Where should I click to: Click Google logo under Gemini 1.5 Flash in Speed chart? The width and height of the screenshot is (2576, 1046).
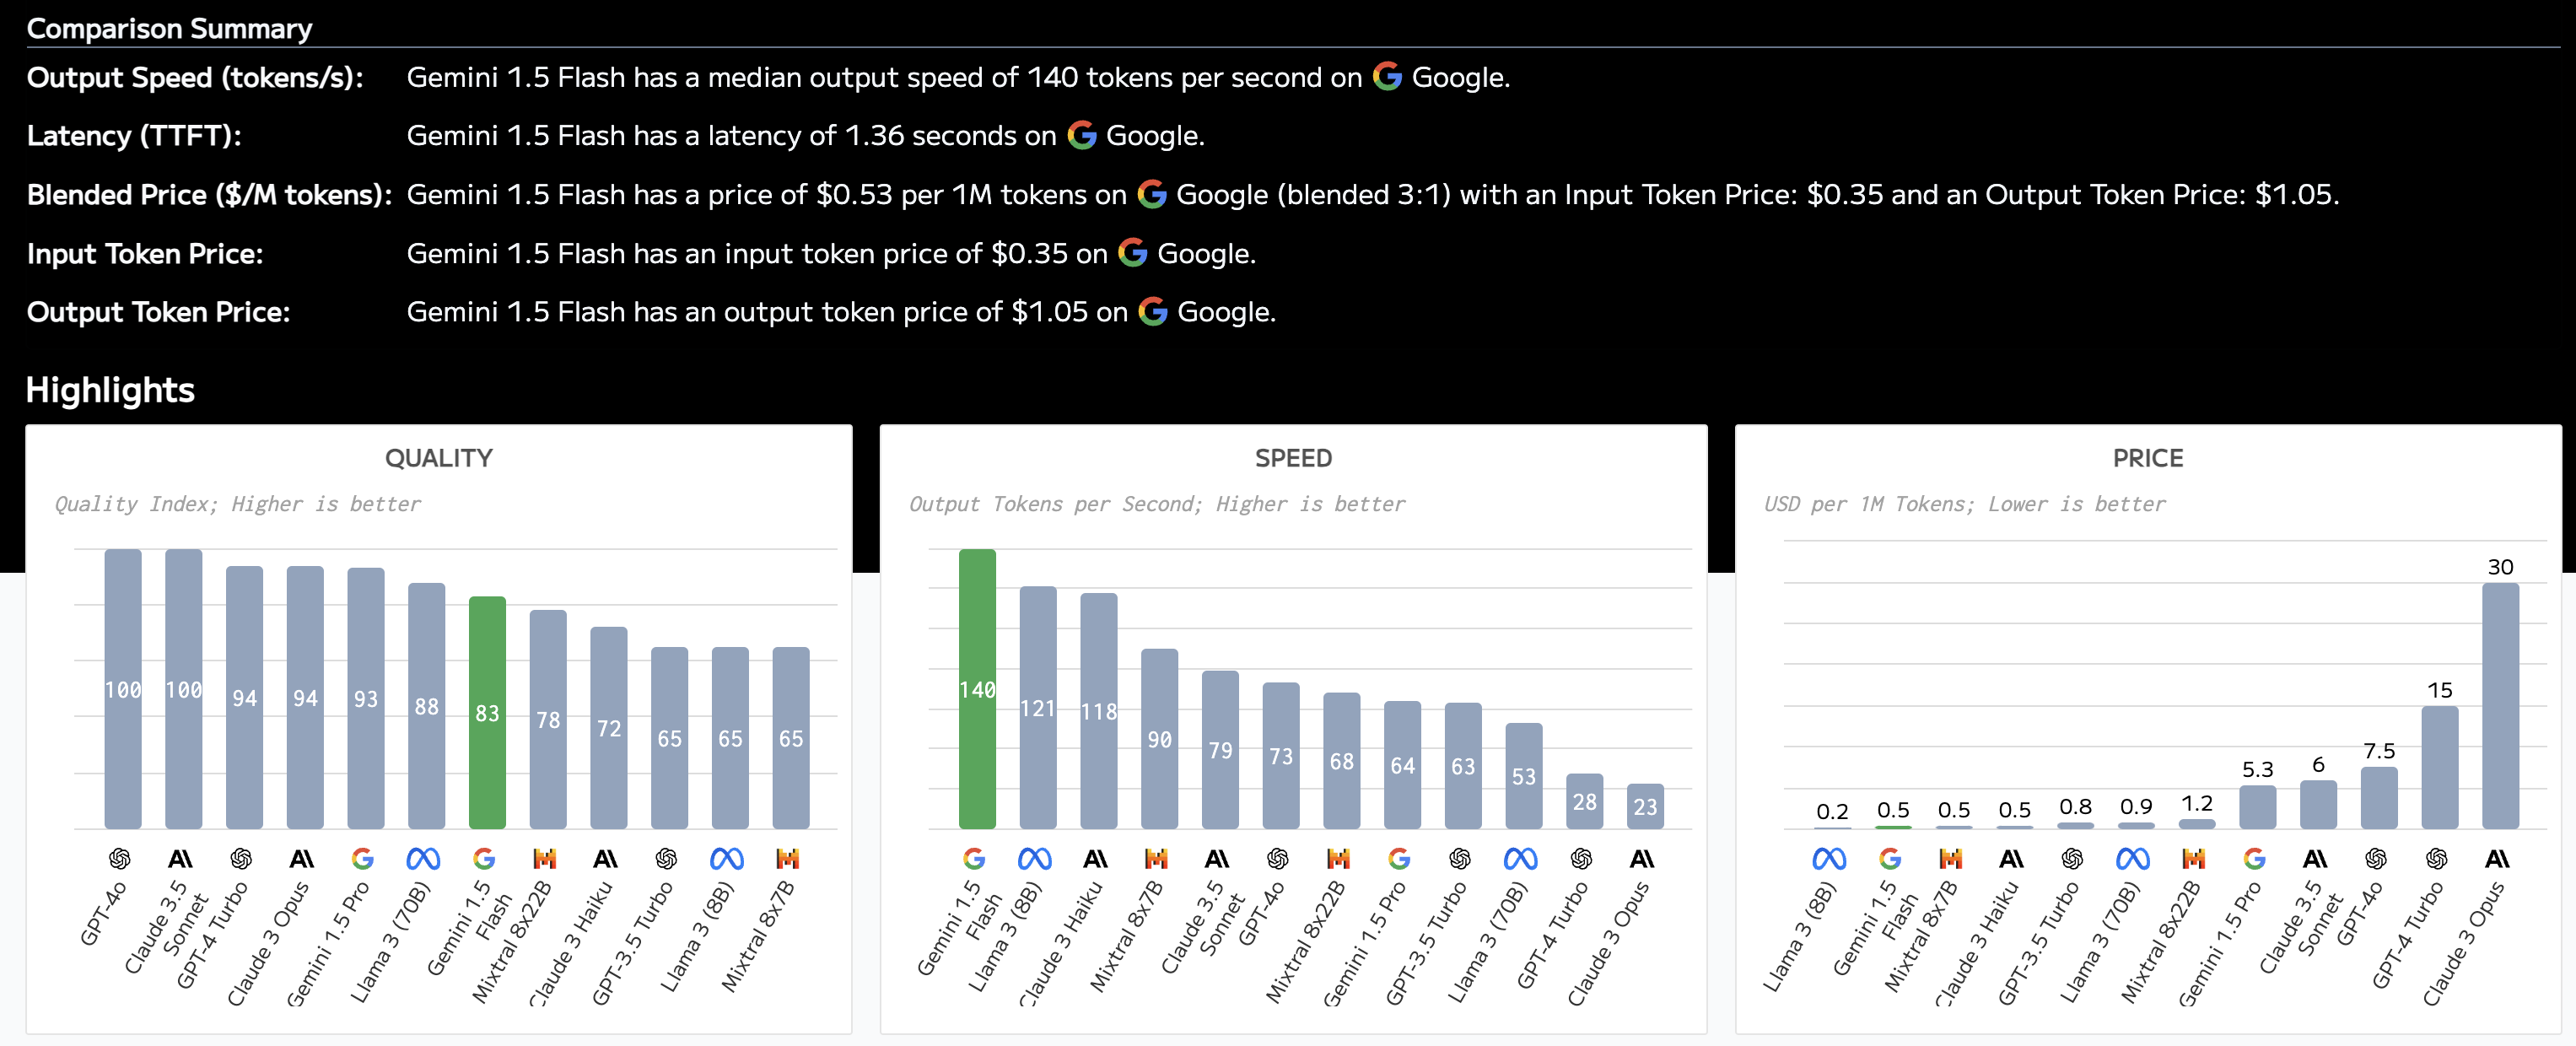974,859
